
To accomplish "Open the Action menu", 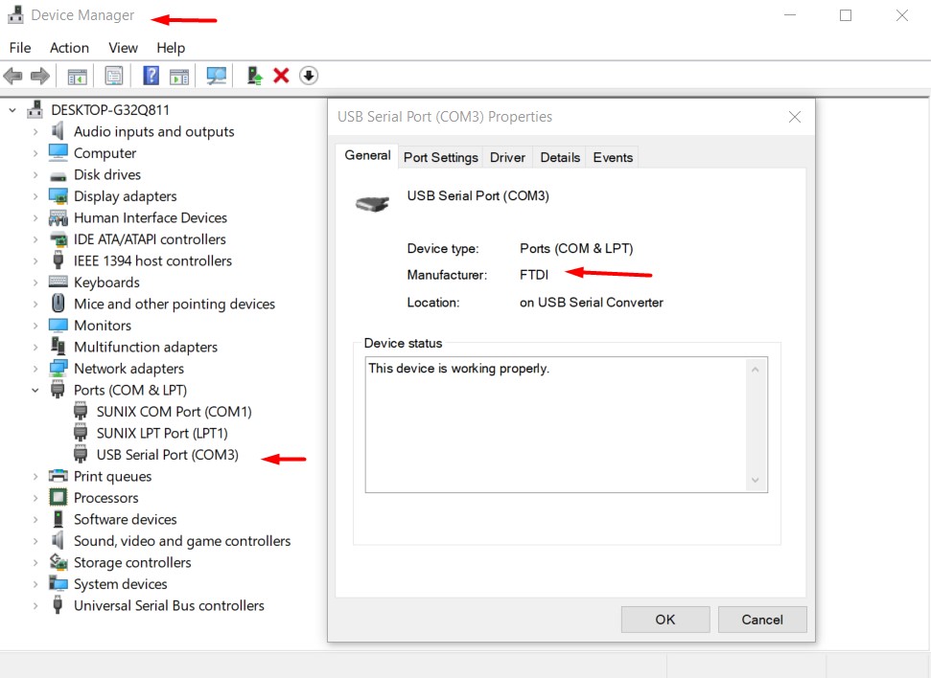I will click(x=69, y=48).
